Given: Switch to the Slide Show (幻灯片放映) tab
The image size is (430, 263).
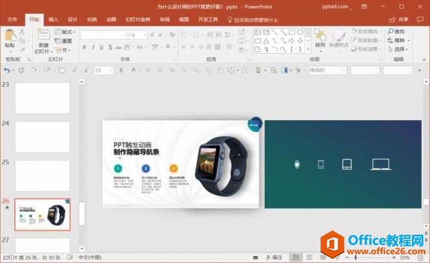Looking at the screenshot, I should click(138, 20).
